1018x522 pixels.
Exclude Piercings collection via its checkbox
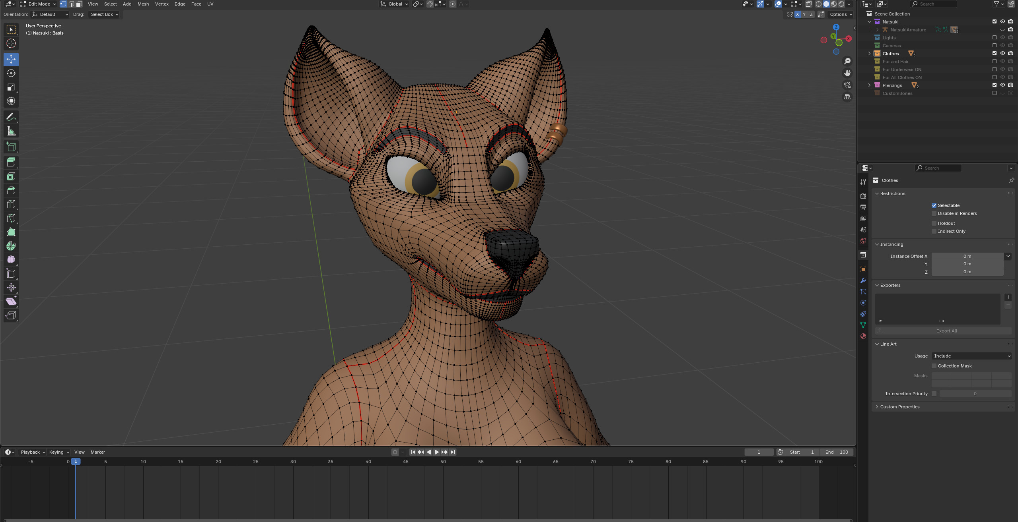click(x=994, y=85)
